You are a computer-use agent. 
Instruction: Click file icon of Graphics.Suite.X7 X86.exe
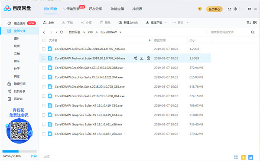[x=50, y=68]
